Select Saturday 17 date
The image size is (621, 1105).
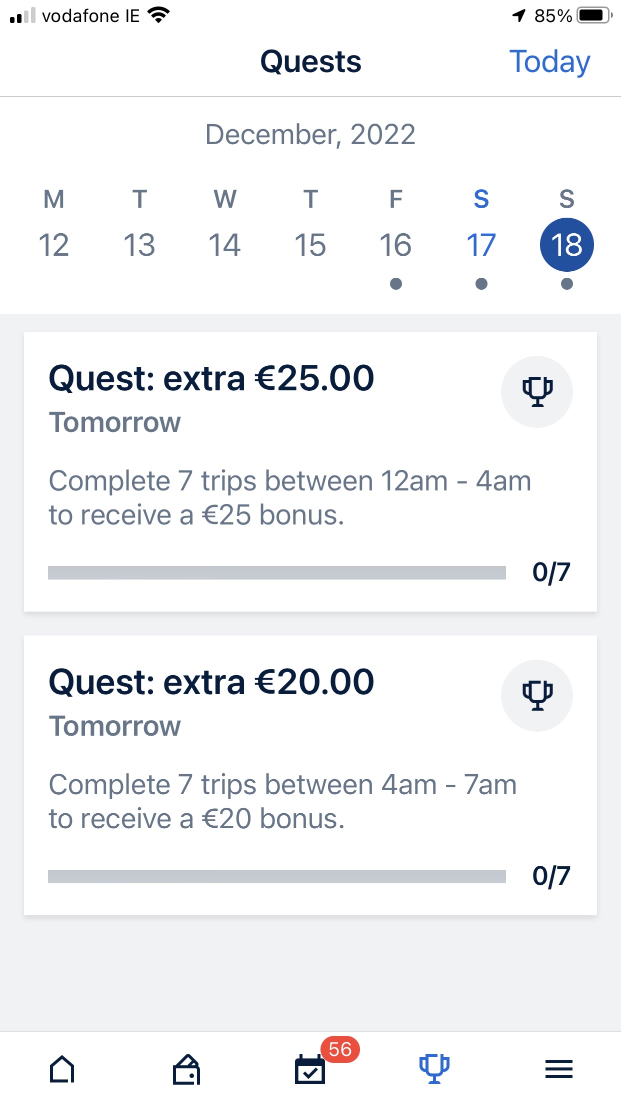pyautogui.click(x=481, y=245)
